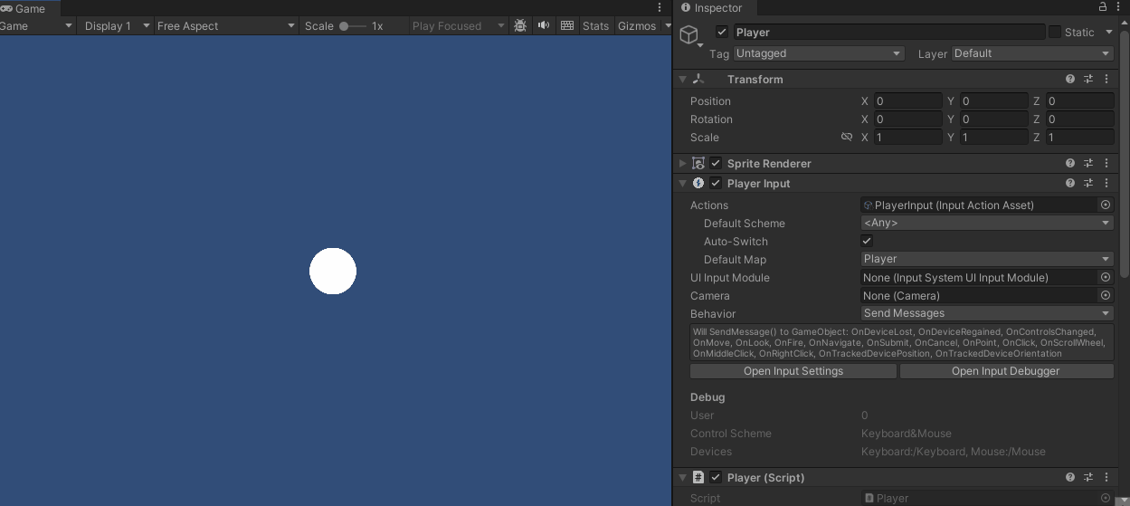
Task: Toggle the Scale constrain proportions link icon
Action: (847, 138)
